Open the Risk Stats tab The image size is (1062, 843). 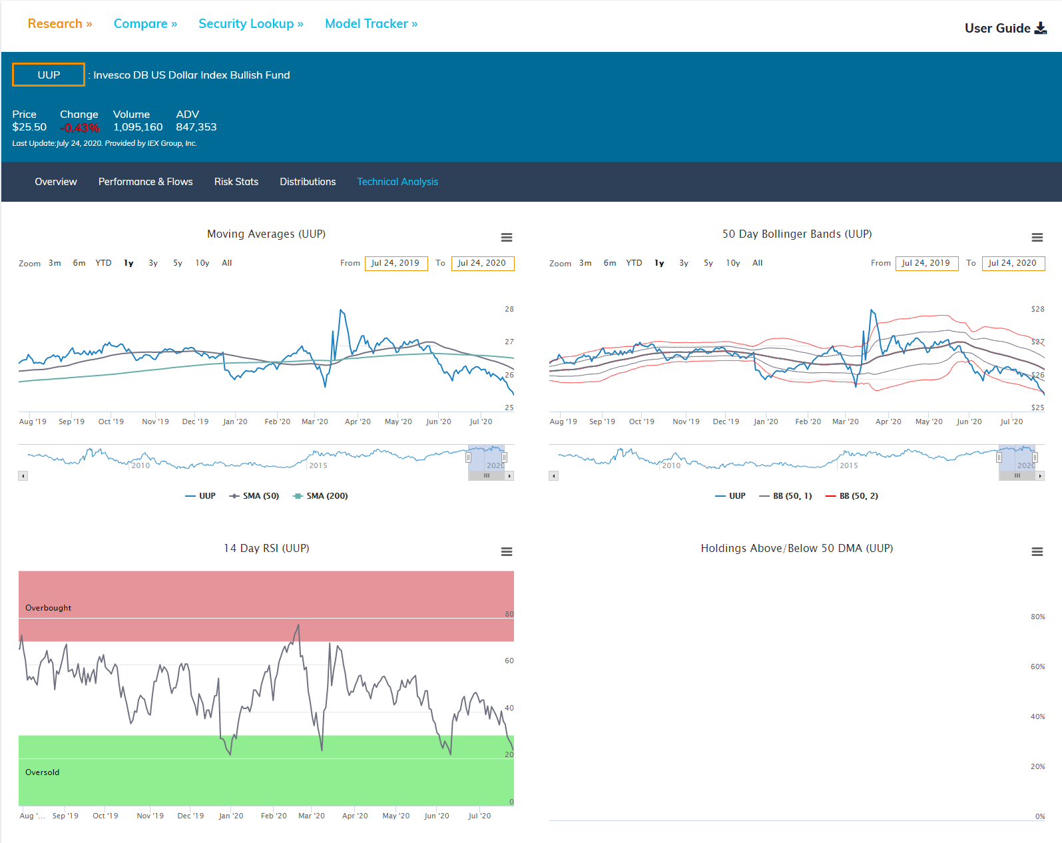pyautogui.click(x=236, y=182)
